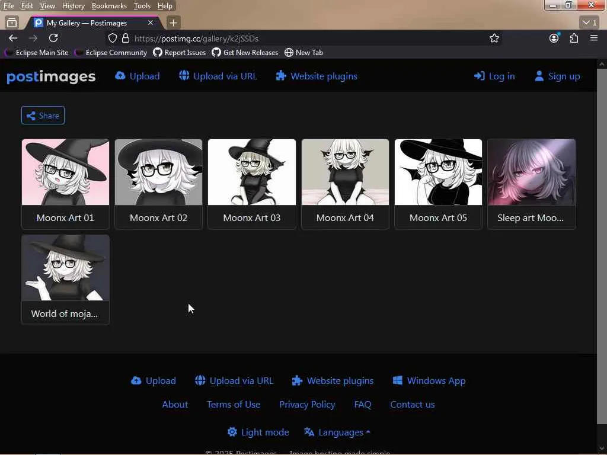Open the World of moja... thumbnail
Screen dimensions: 607x455
click(x=65, y=268)
